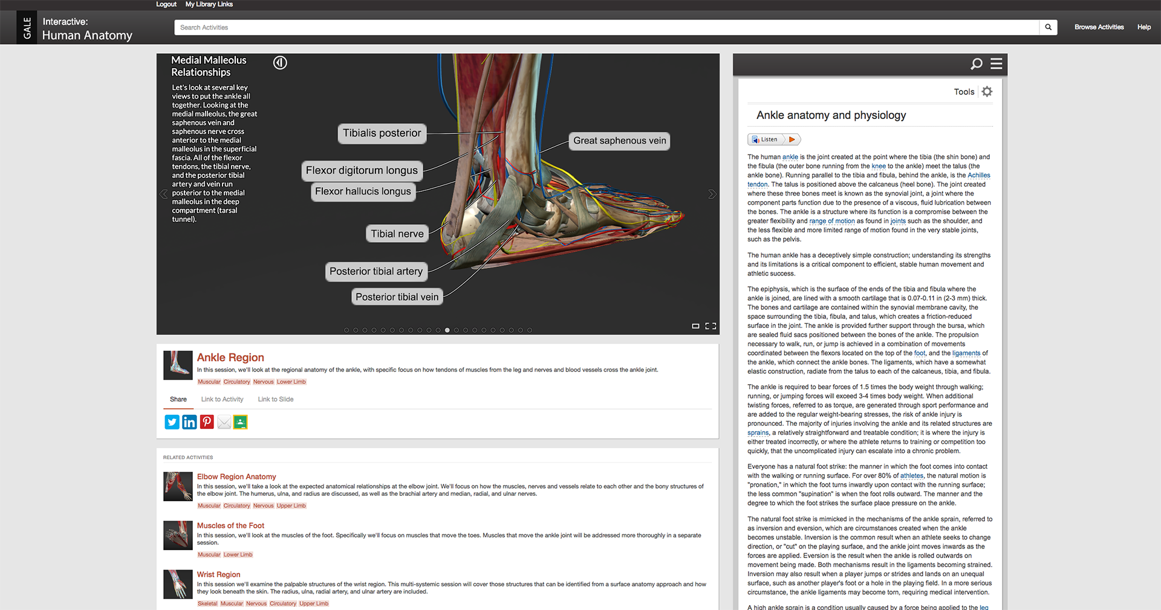Open the reference panel hamburger menu
This screenshot has width=1161, height=610.
click(x=997, y=63)
